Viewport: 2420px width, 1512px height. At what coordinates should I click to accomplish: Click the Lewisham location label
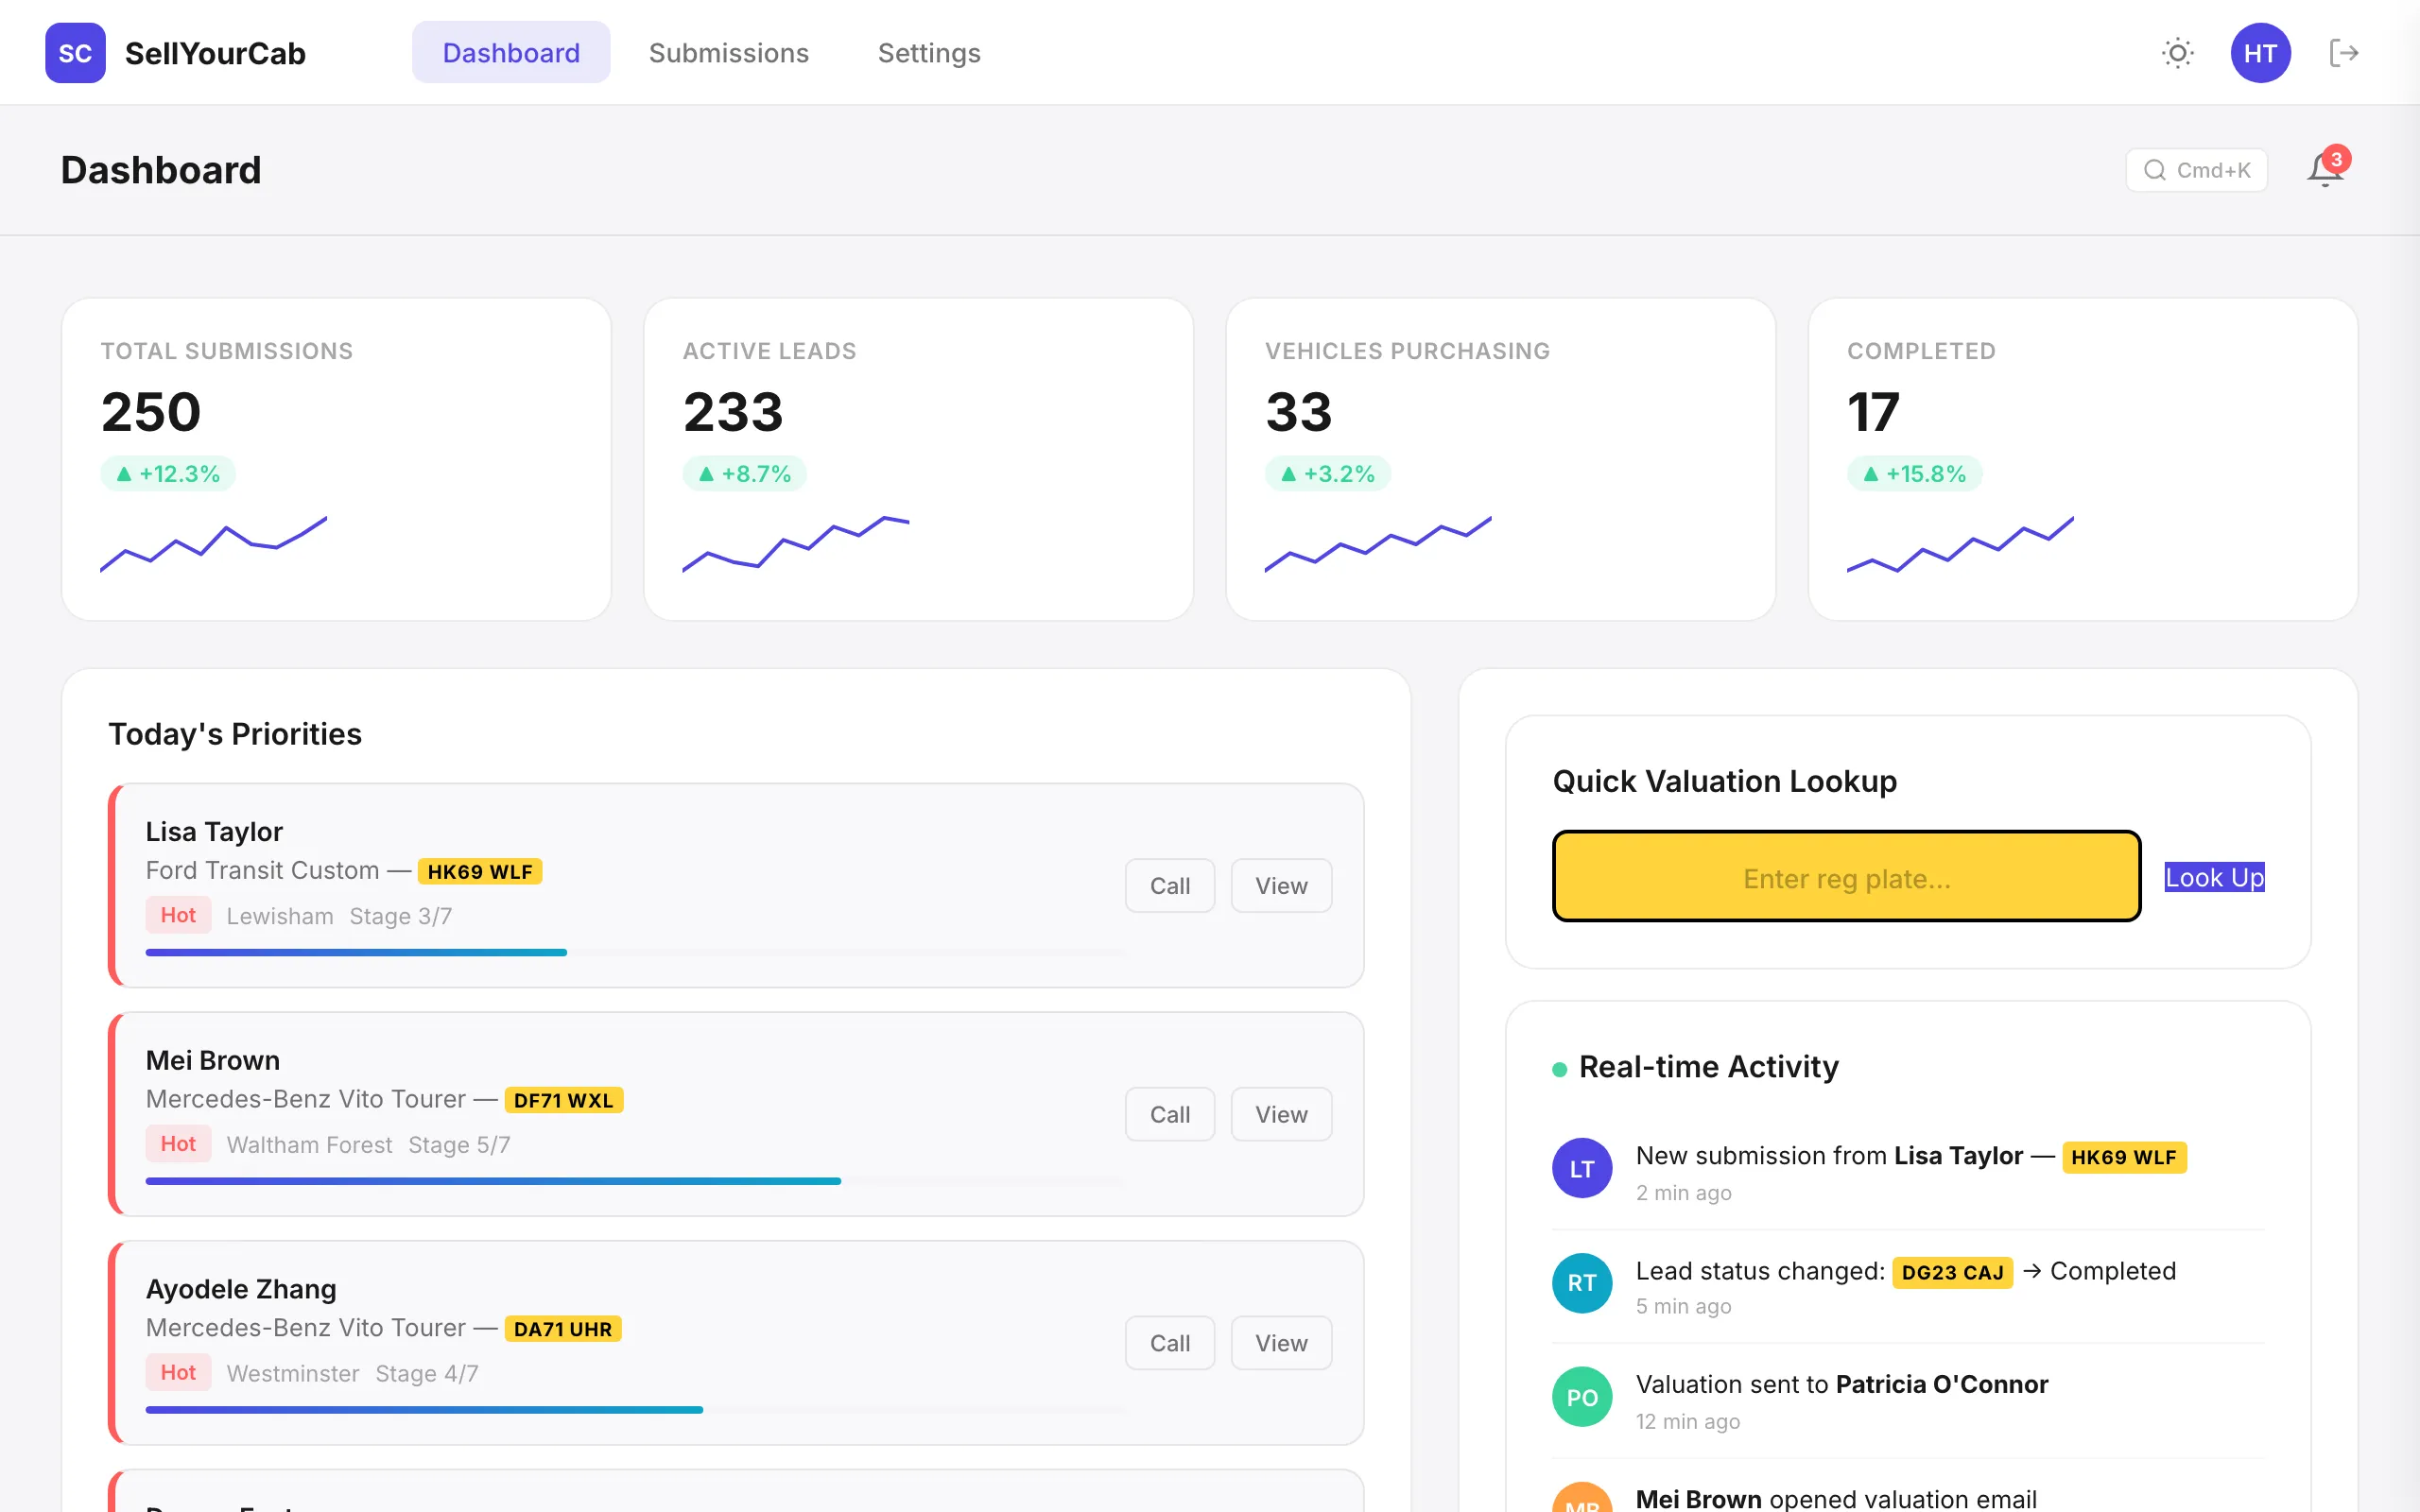pos(280,916)
